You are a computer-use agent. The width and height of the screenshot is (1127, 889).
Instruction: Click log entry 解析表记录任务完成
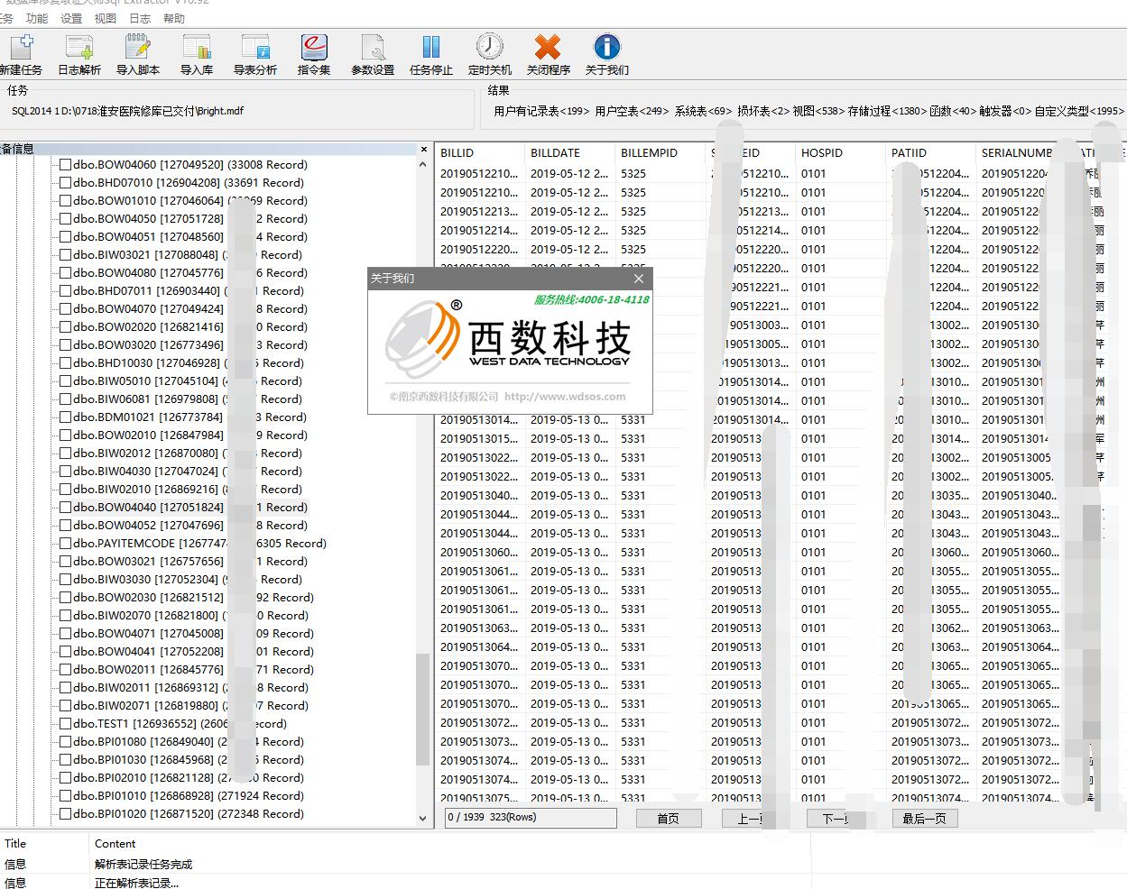pyautogui.click(x=143, y=864)
